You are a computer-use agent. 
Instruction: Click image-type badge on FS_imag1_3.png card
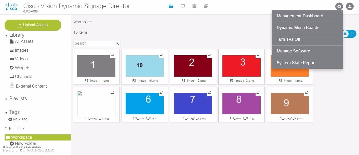pyautogui.click(x=258, y=55)
